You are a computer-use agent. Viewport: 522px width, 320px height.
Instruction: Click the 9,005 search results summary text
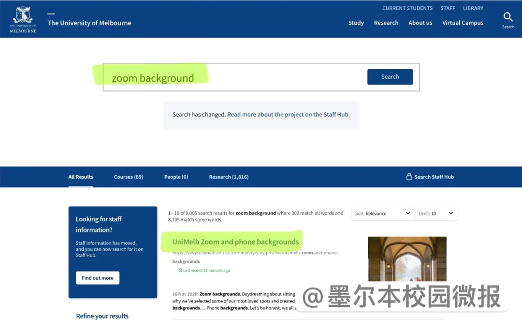[x=256, y=216]
